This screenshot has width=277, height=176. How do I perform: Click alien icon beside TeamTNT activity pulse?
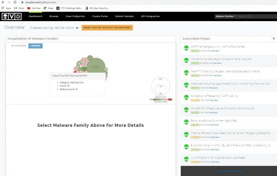pos(186,73)
